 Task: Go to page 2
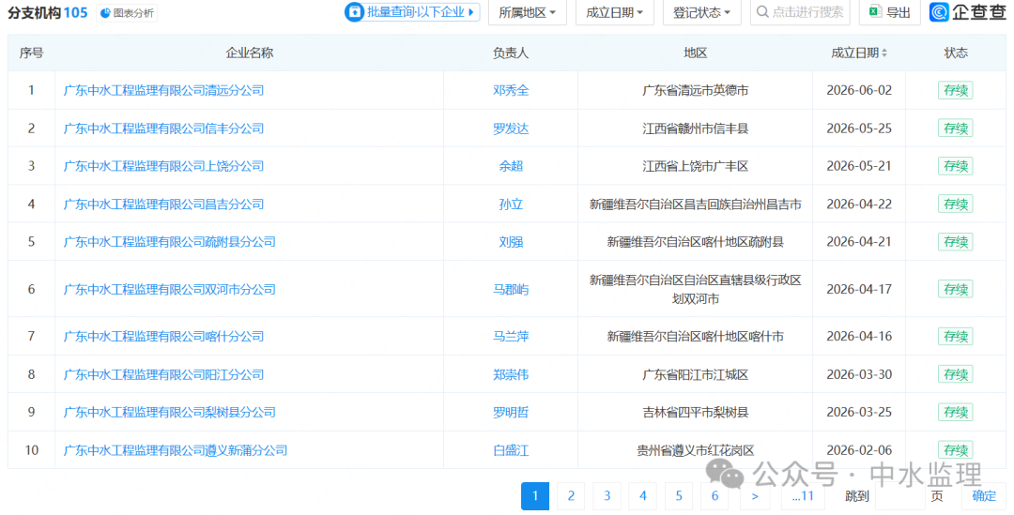[x=571, y=495]
